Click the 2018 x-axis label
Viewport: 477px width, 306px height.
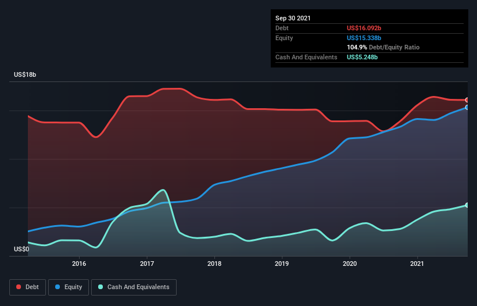tap(214, 264)
